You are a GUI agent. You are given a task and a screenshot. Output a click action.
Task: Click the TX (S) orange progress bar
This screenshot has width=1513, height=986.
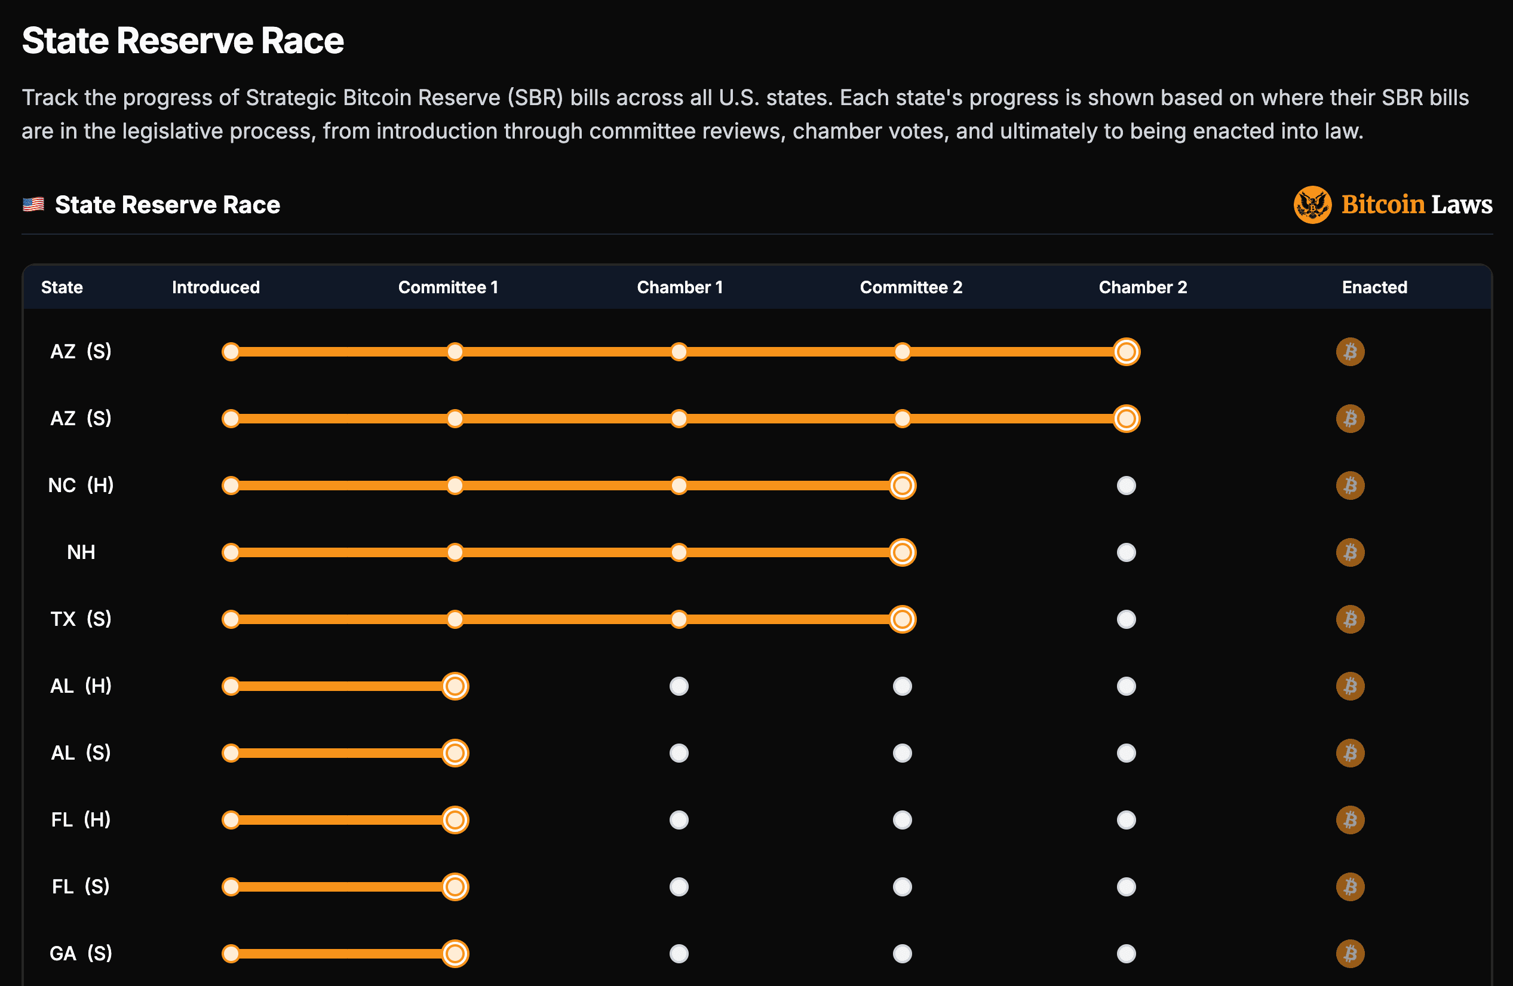pyautogui.click(x=566, y=619)
